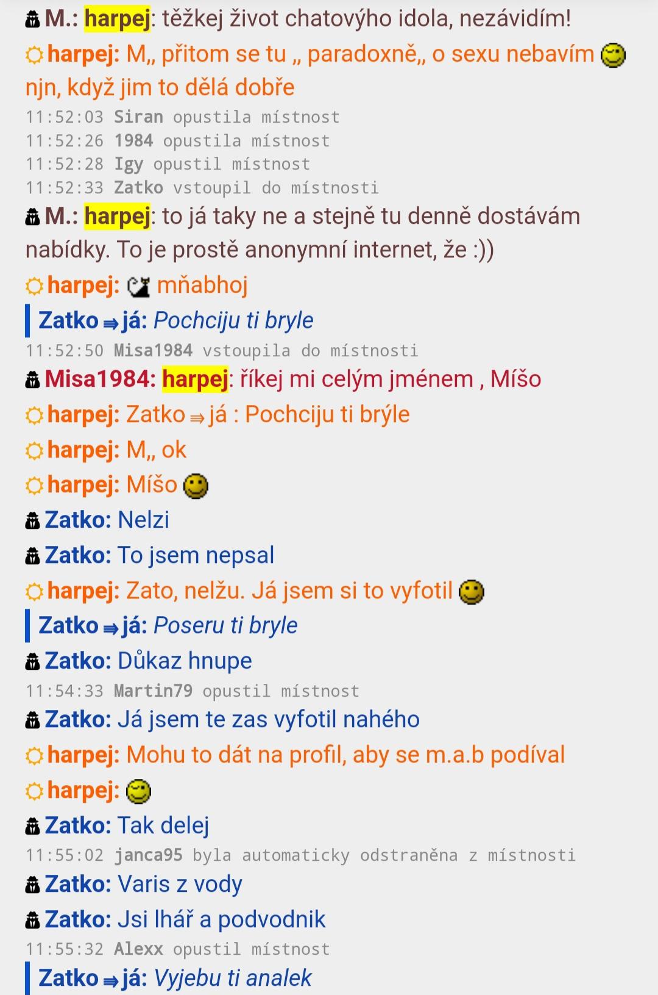The height and width of the screenshot is (995, 658).
Task: Click the anonymous icon before Misa1984
Action: click(x=32, y=380)
